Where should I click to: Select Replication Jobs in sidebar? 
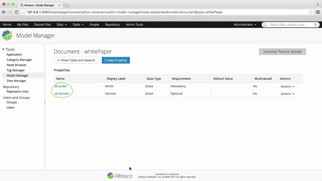coord(18,92)
